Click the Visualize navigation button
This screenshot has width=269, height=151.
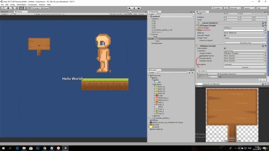pyautogui.click(x=245, y=67)
